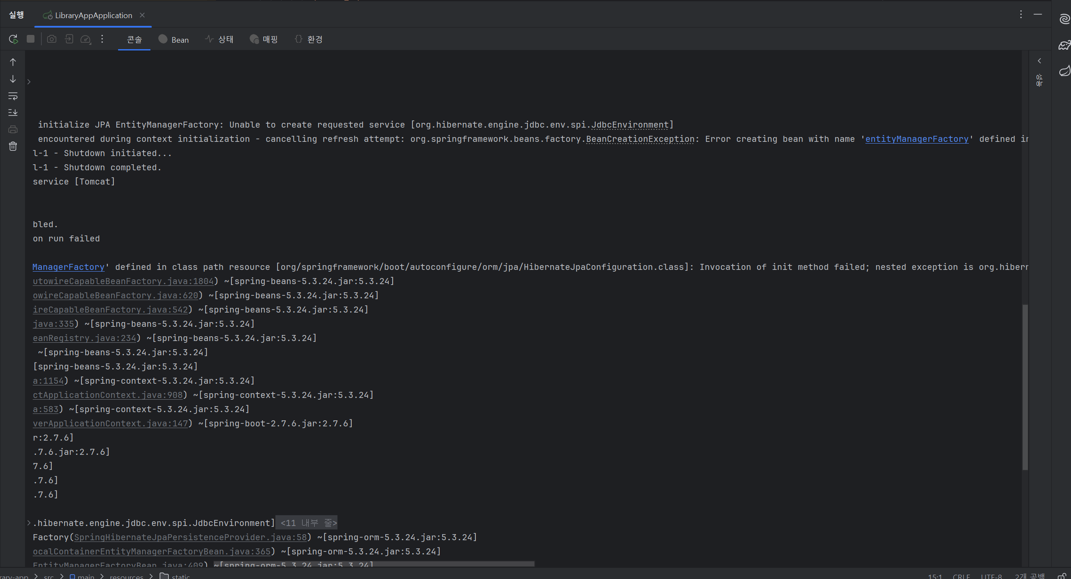This screenshot has width=1071, height=579.
Task: Expand the folded JdbcEnvironment stack trace line
Action: tap(29, 523)
